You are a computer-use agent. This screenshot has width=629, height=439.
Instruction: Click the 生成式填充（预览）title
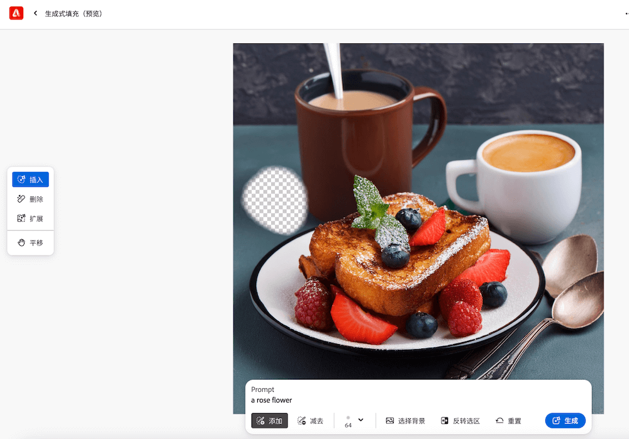point(74,14)
